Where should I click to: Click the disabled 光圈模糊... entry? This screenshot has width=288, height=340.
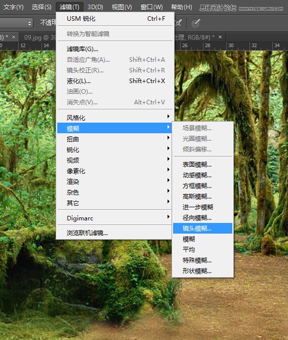[x=202, y=138]
